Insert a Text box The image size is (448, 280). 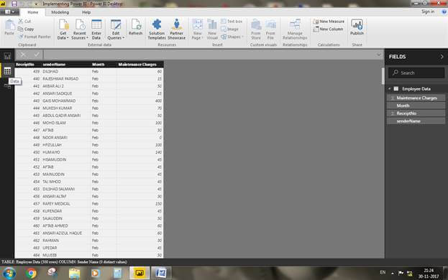[x=232, y=22]
